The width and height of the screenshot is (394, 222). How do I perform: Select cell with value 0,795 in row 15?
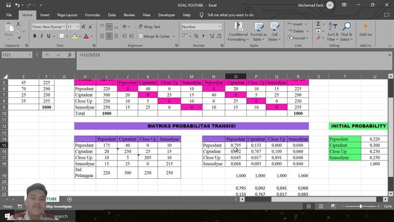235,146
